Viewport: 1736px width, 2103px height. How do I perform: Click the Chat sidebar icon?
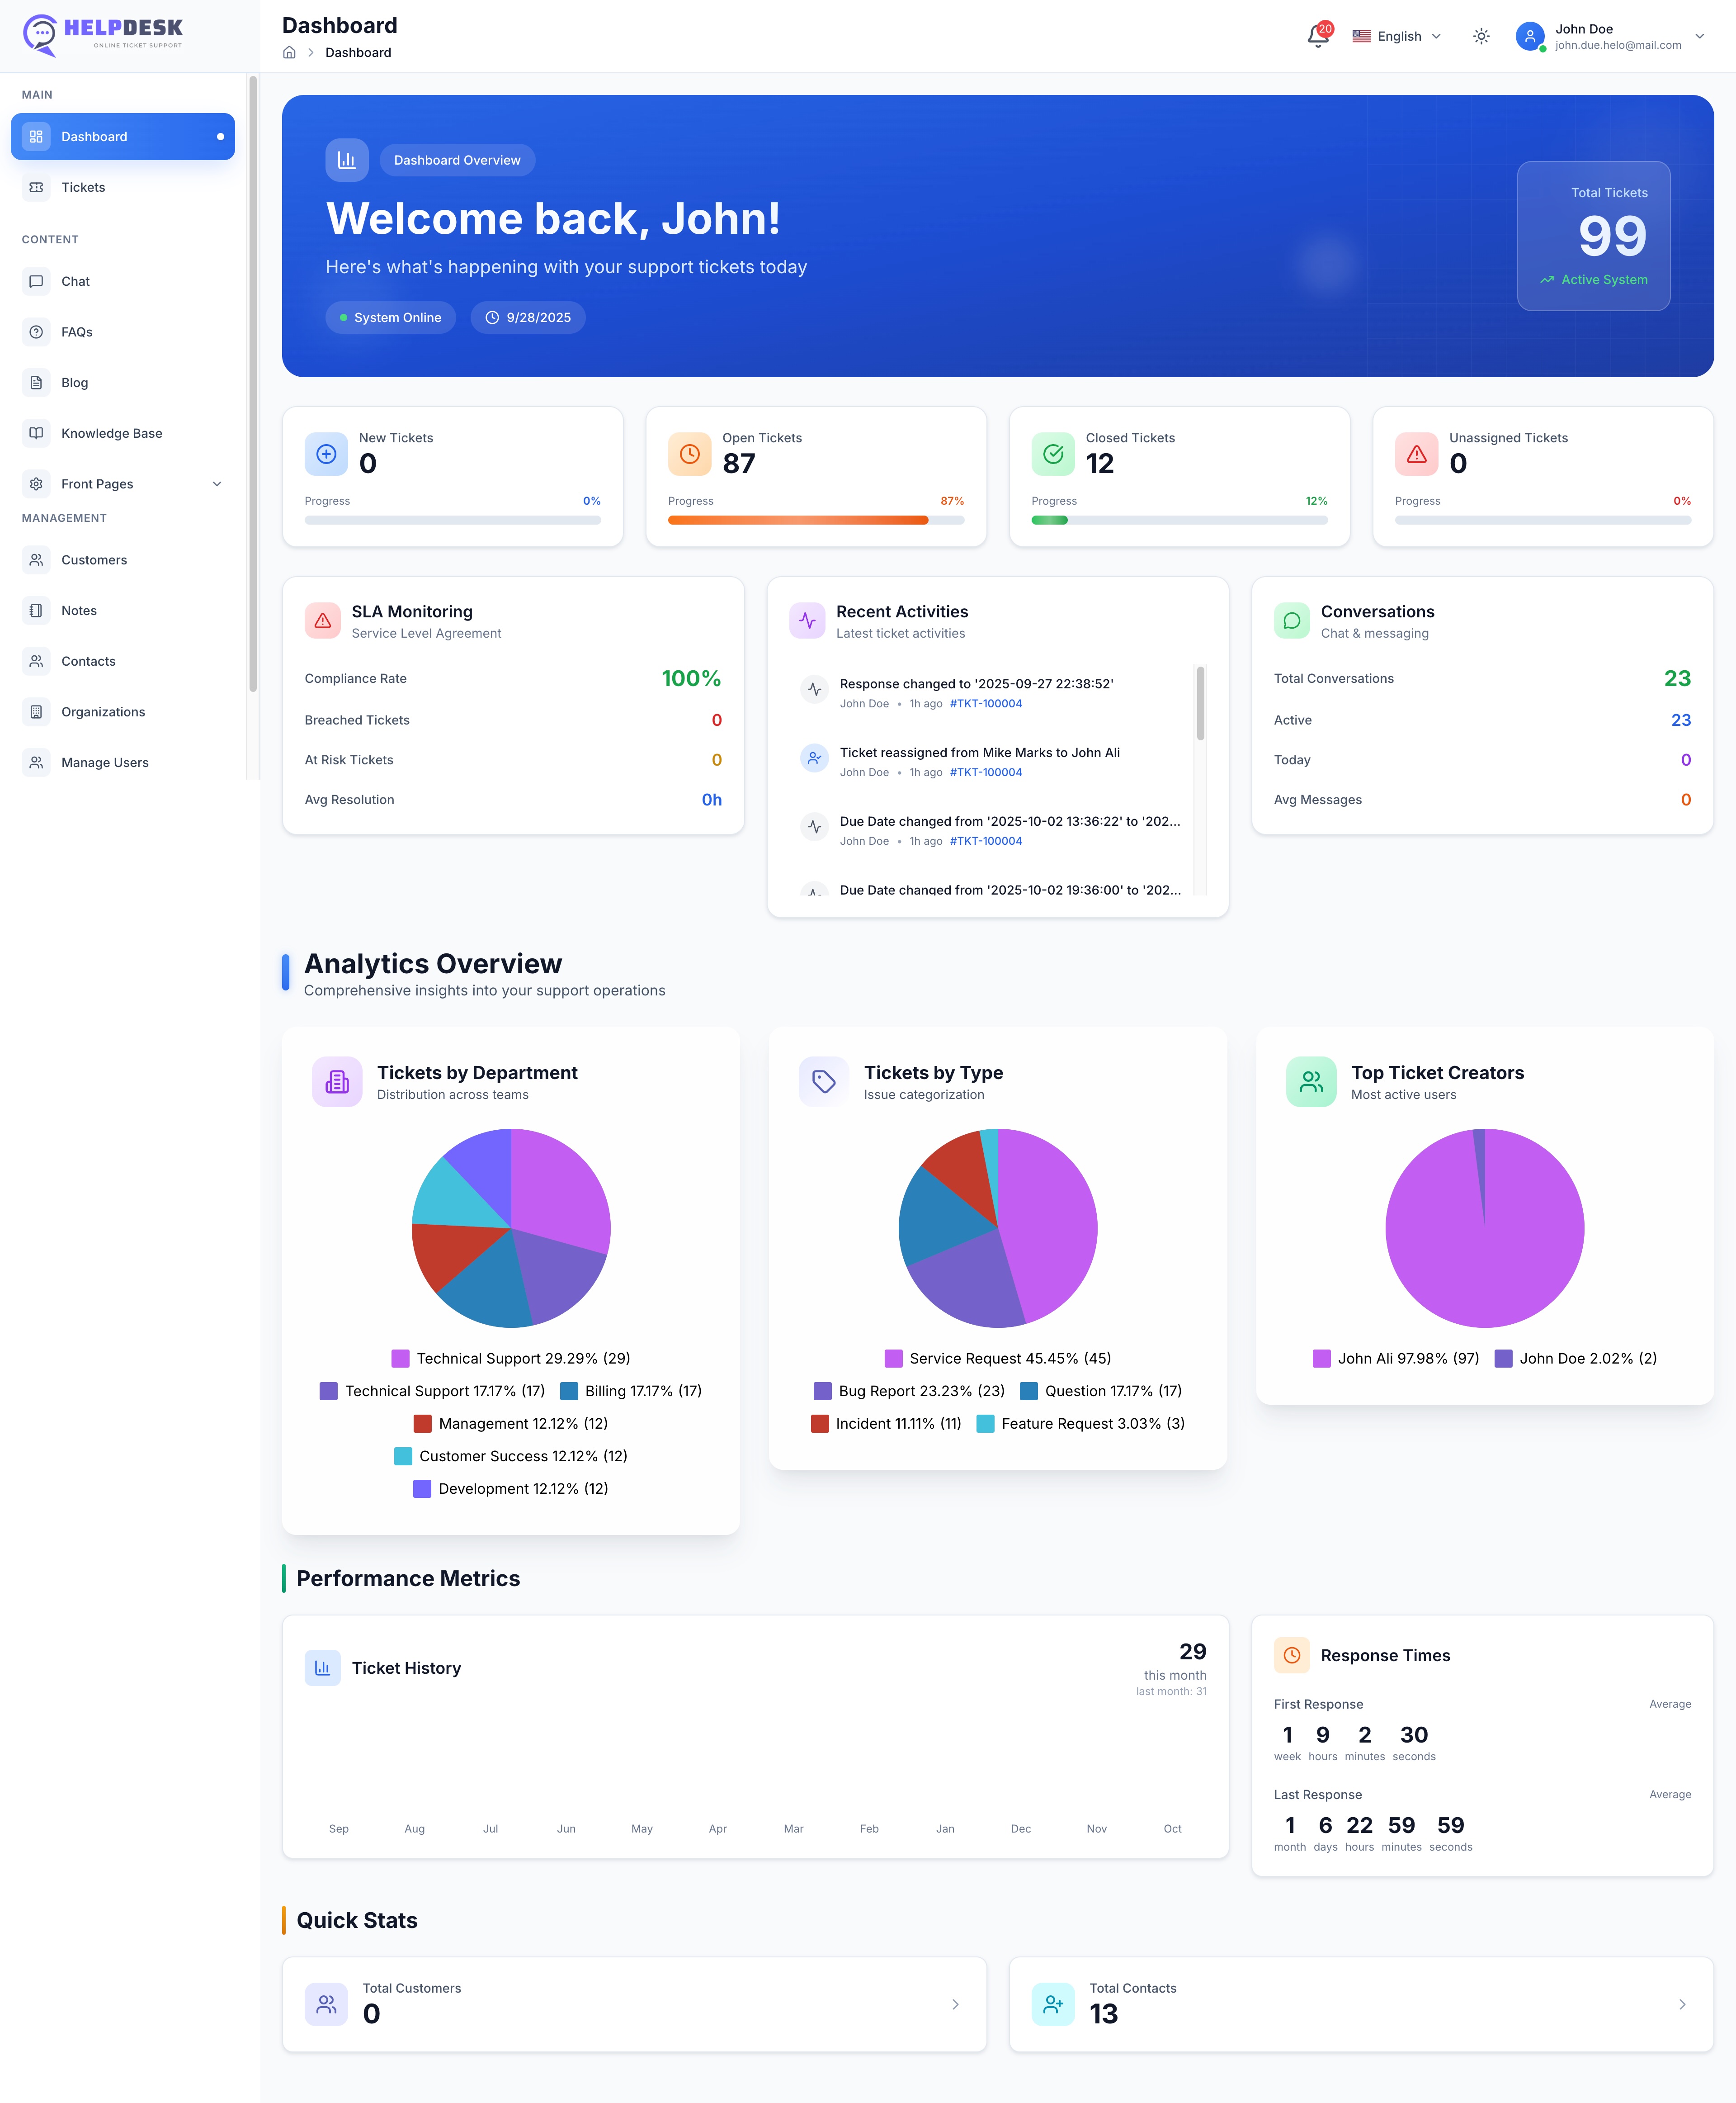(x=36, y=282)
